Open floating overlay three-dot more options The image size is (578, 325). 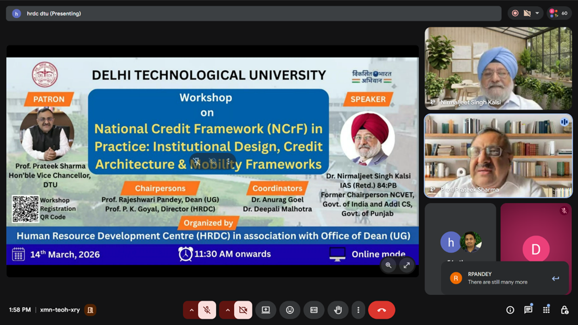click(228, 161)
